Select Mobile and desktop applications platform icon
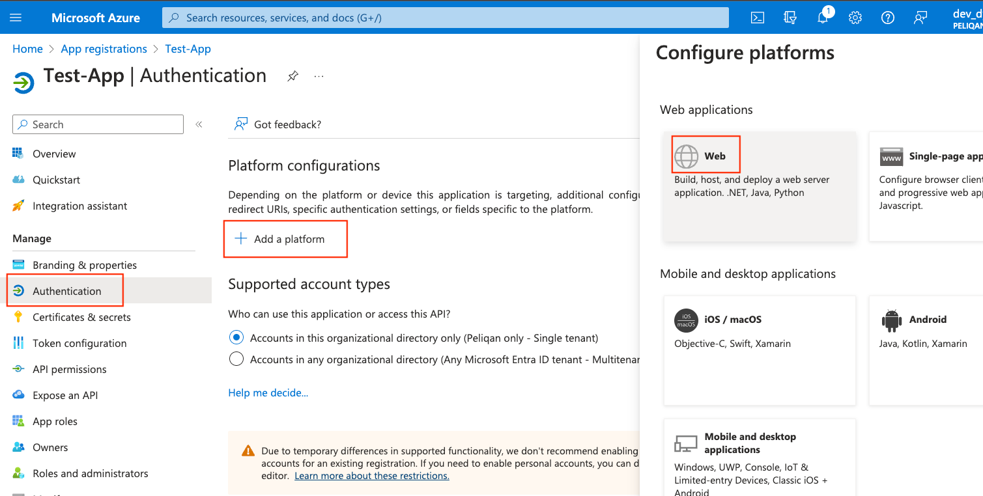 686,443
